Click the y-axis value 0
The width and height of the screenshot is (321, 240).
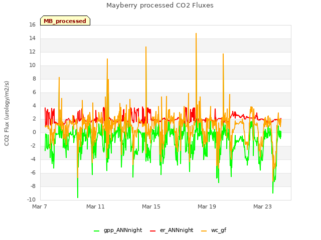point(34,132)
